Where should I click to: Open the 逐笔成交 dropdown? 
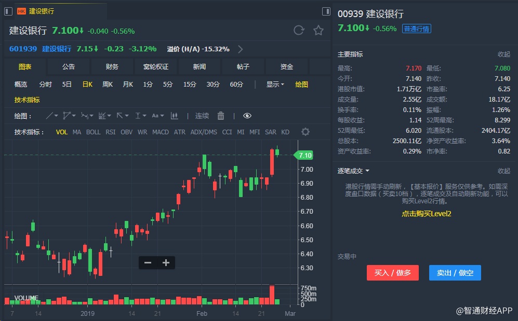353,171
